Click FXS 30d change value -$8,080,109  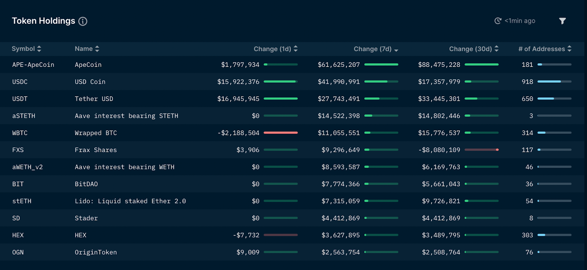click(x=439, y=150)
